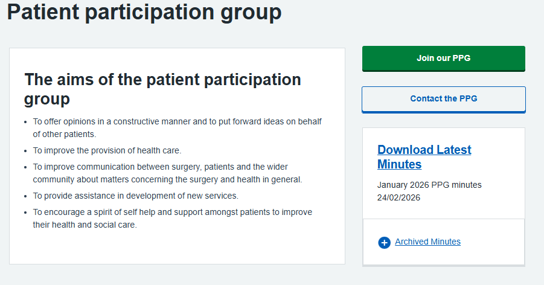Click the green Join our PPG button
Viewport: 544px width, 285px height.
(443, 59)
